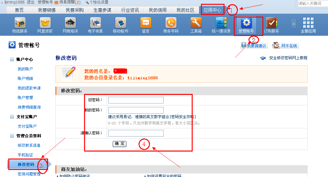Collapse the 支付宝账户 sidebar section
328x177 pixels.
coord(12,117)
